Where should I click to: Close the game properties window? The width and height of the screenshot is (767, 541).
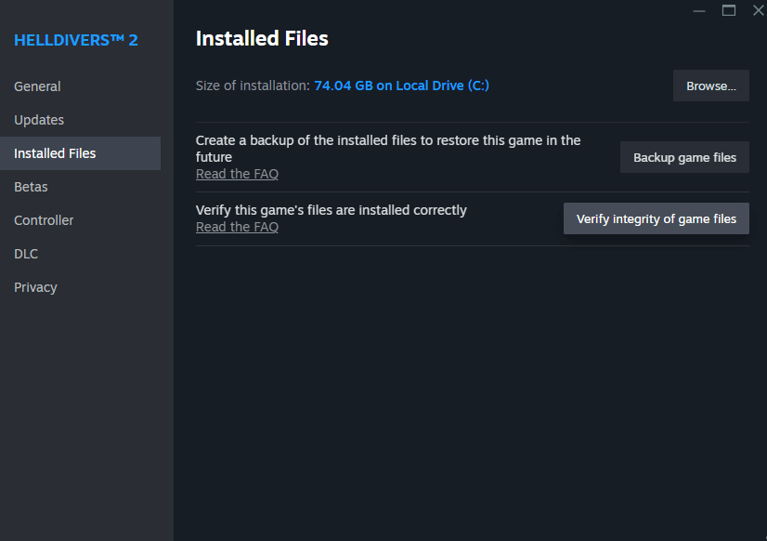[759, 10]
